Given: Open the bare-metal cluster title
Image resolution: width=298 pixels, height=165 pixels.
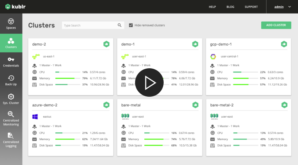Looking at the screenshot, I should [131, 105].
